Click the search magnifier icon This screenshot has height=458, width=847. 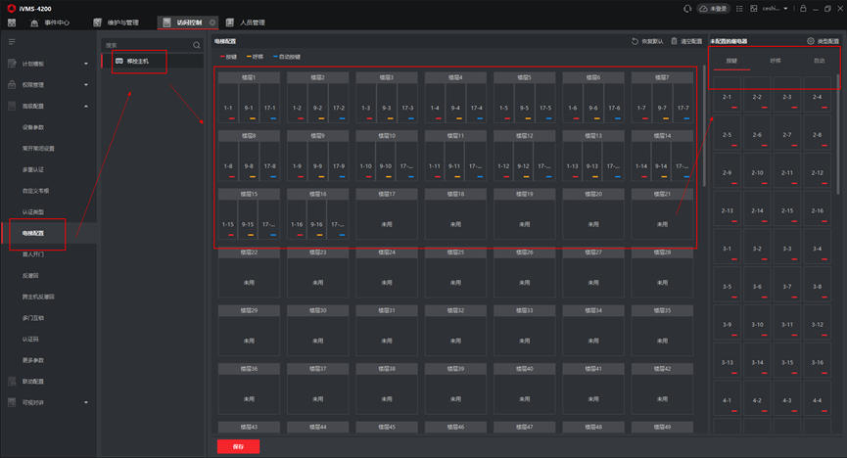pyautogui.click(x=197, y=45)
